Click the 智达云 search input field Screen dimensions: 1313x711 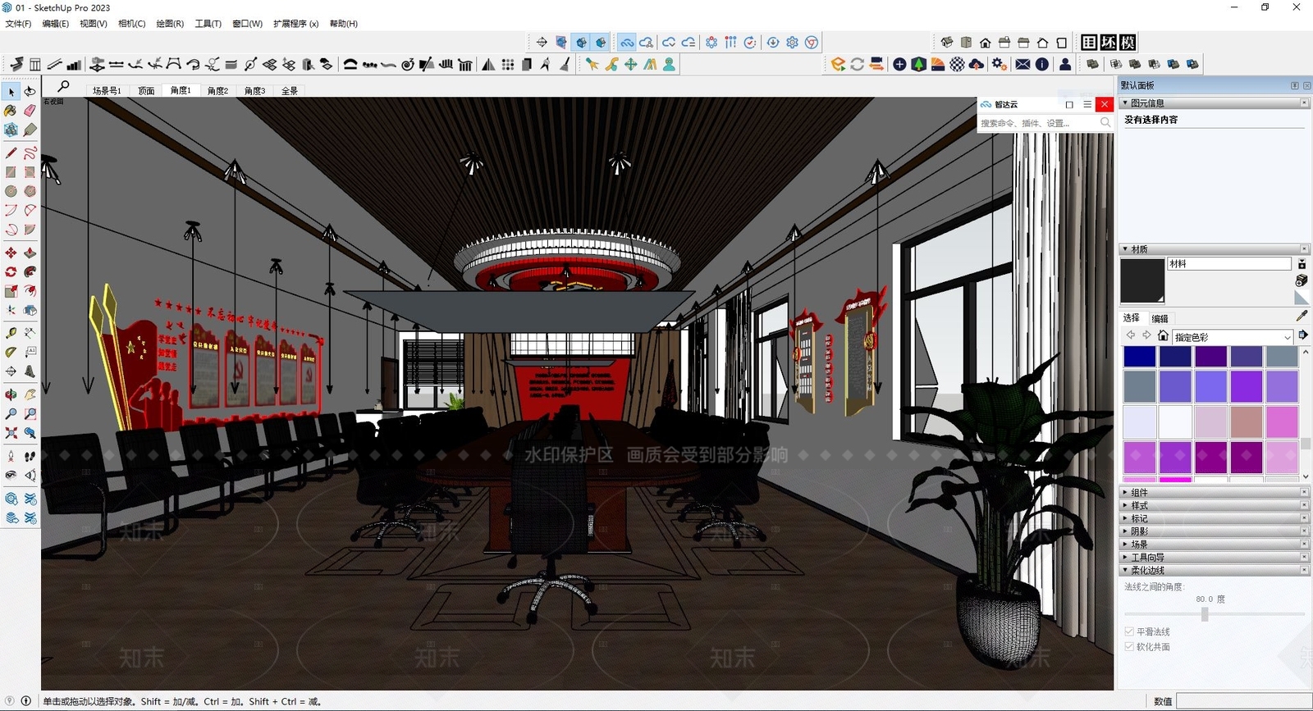1037,123
